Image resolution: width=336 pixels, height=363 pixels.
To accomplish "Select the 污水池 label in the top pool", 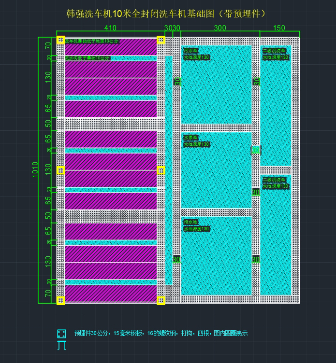I will pyautogui.click(x=190, y=51).
